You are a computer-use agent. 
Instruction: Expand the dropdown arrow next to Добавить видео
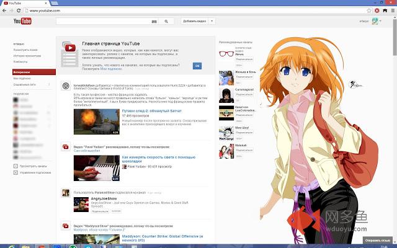pos(212,21)
